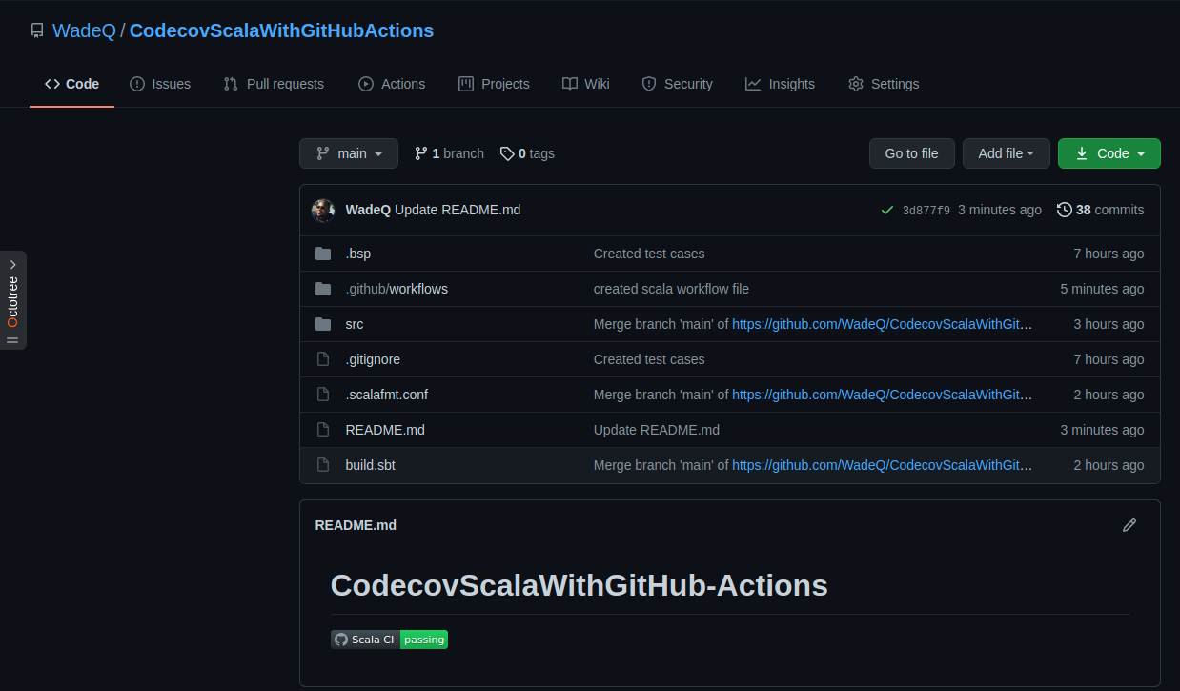Click the folder icon for .github/workflows
1180x691 pixels.
click(323, 289)
